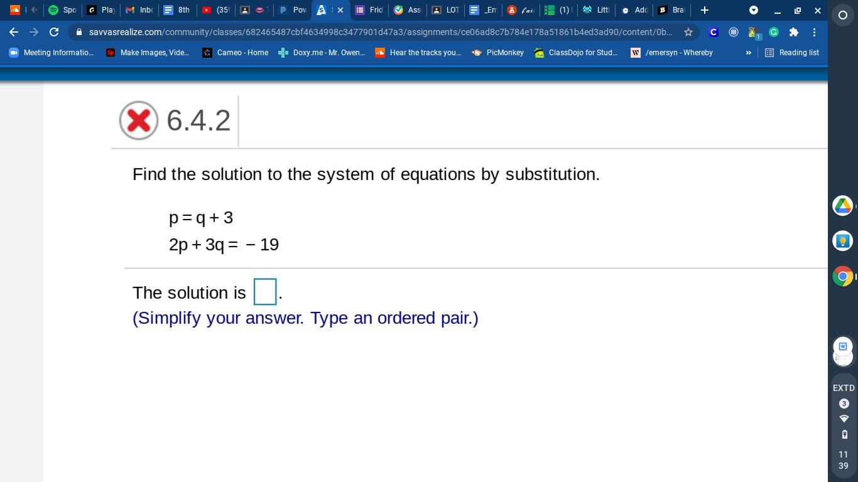Open the Extensions puzzle-piece menu
Screen dimensions: 858x482
[x=794, y=32]
